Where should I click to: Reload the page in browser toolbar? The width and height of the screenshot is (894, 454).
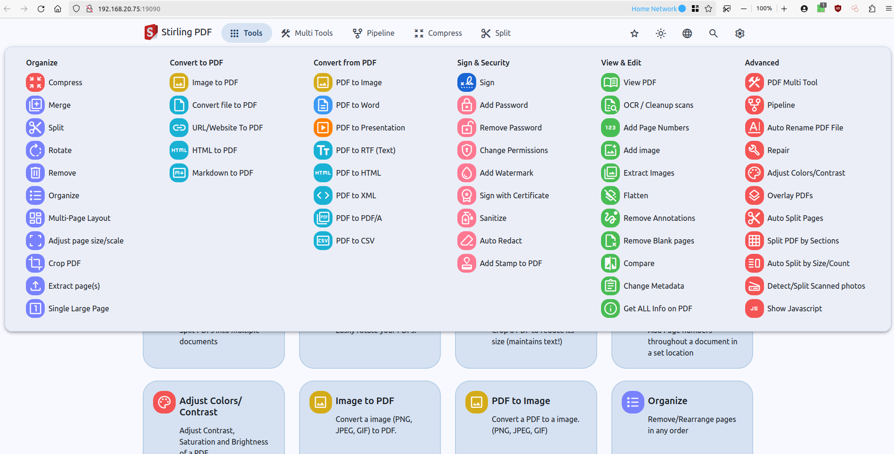tap(41, 8)
